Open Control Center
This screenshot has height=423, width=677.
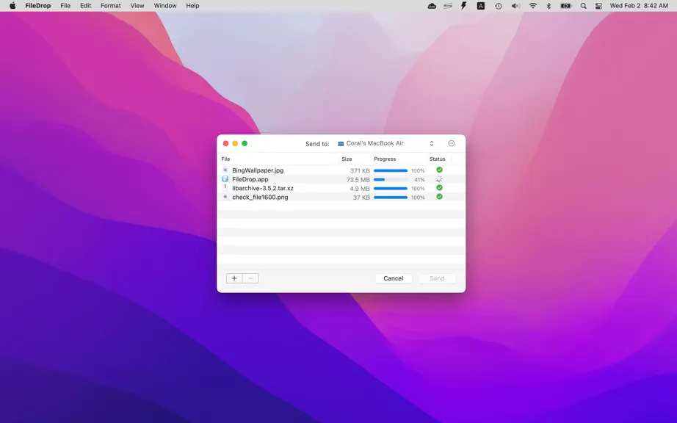click(598, 6)
